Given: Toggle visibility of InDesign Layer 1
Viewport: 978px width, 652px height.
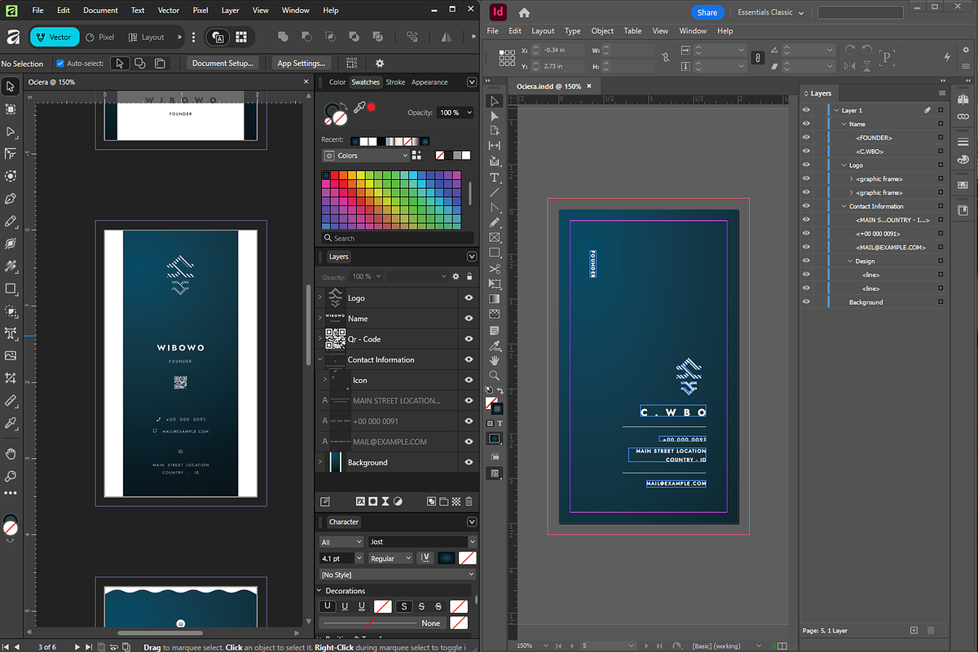Looking at the screenshot, I should pos(806,110).
